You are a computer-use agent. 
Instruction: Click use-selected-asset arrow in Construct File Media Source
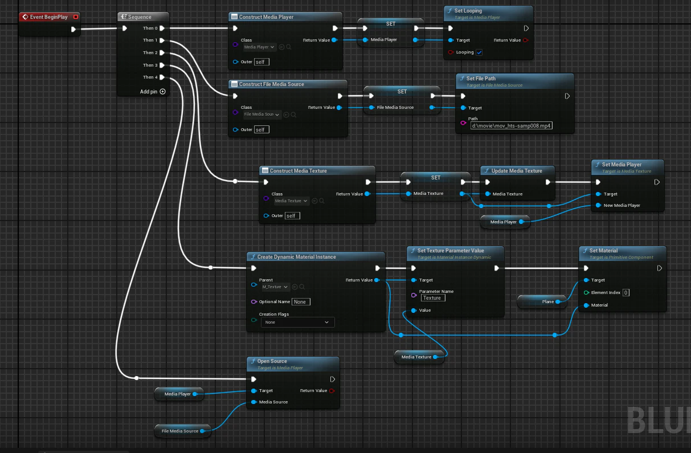point(287,115)
